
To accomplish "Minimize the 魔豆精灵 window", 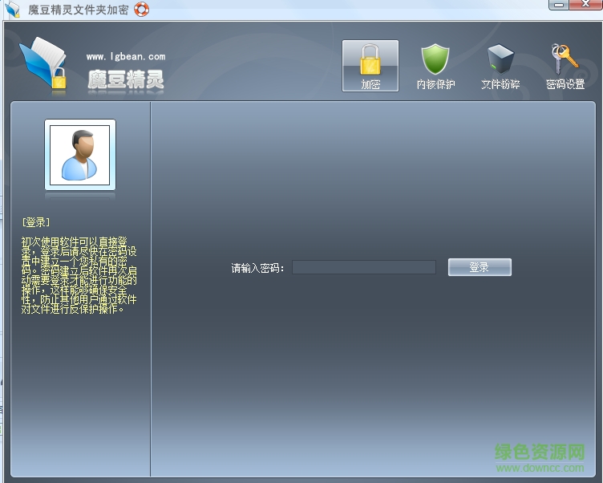I will tap(560, 5).
